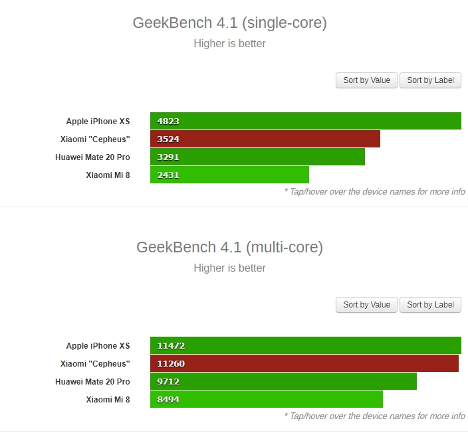This screenshot has height=435, width=468.
Task: Click Sort by Label in multi-core chart
Action: pyautogui.click(x=430, y=305)
